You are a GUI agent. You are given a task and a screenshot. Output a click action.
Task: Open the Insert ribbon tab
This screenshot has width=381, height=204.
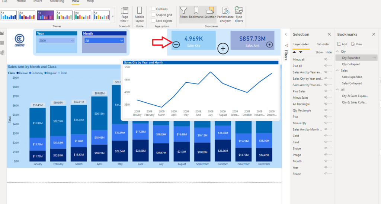coord(38,1)
